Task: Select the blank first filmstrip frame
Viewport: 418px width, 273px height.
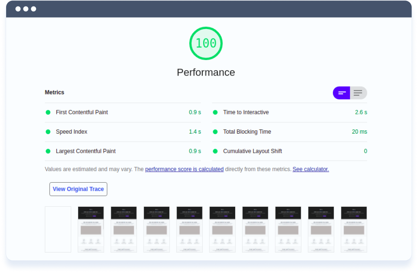Action: point(58,229)
